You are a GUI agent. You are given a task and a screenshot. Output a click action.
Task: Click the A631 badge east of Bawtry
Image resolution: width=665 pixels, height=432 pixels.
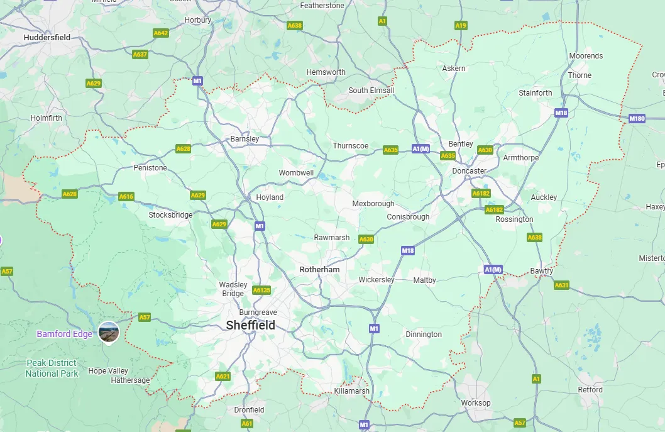click(561, 285)
